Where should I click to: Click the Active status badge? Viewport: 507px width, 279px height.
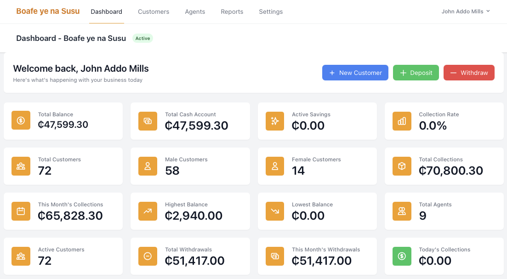click(142, 38)
